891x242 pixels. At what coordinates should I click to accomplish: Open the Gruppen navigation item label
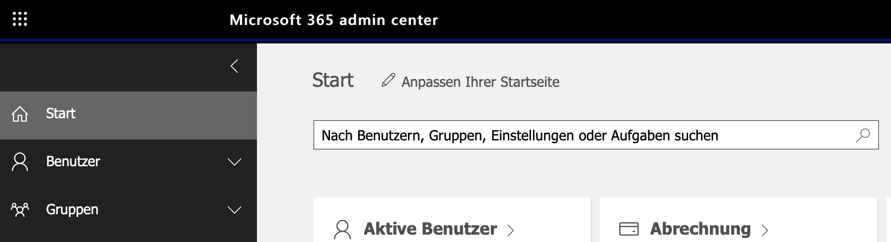[72, 210]
